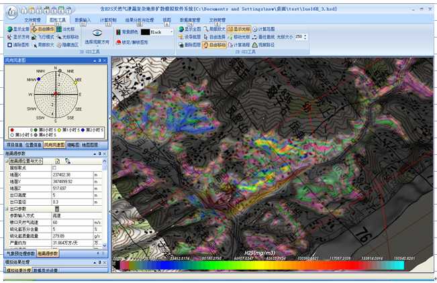Toggle the 鼠标取点 checkbox
This screenshot has height=283, width=437.
55,168
